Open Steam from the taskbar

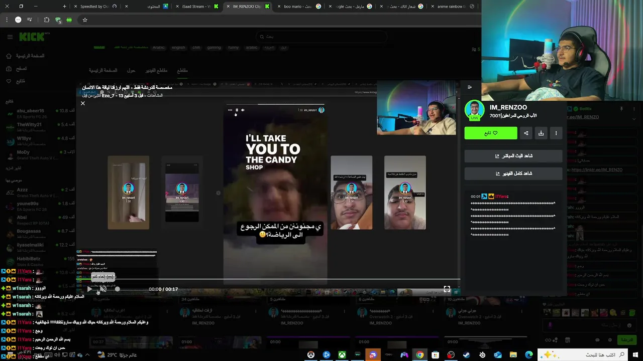point(467,355)
